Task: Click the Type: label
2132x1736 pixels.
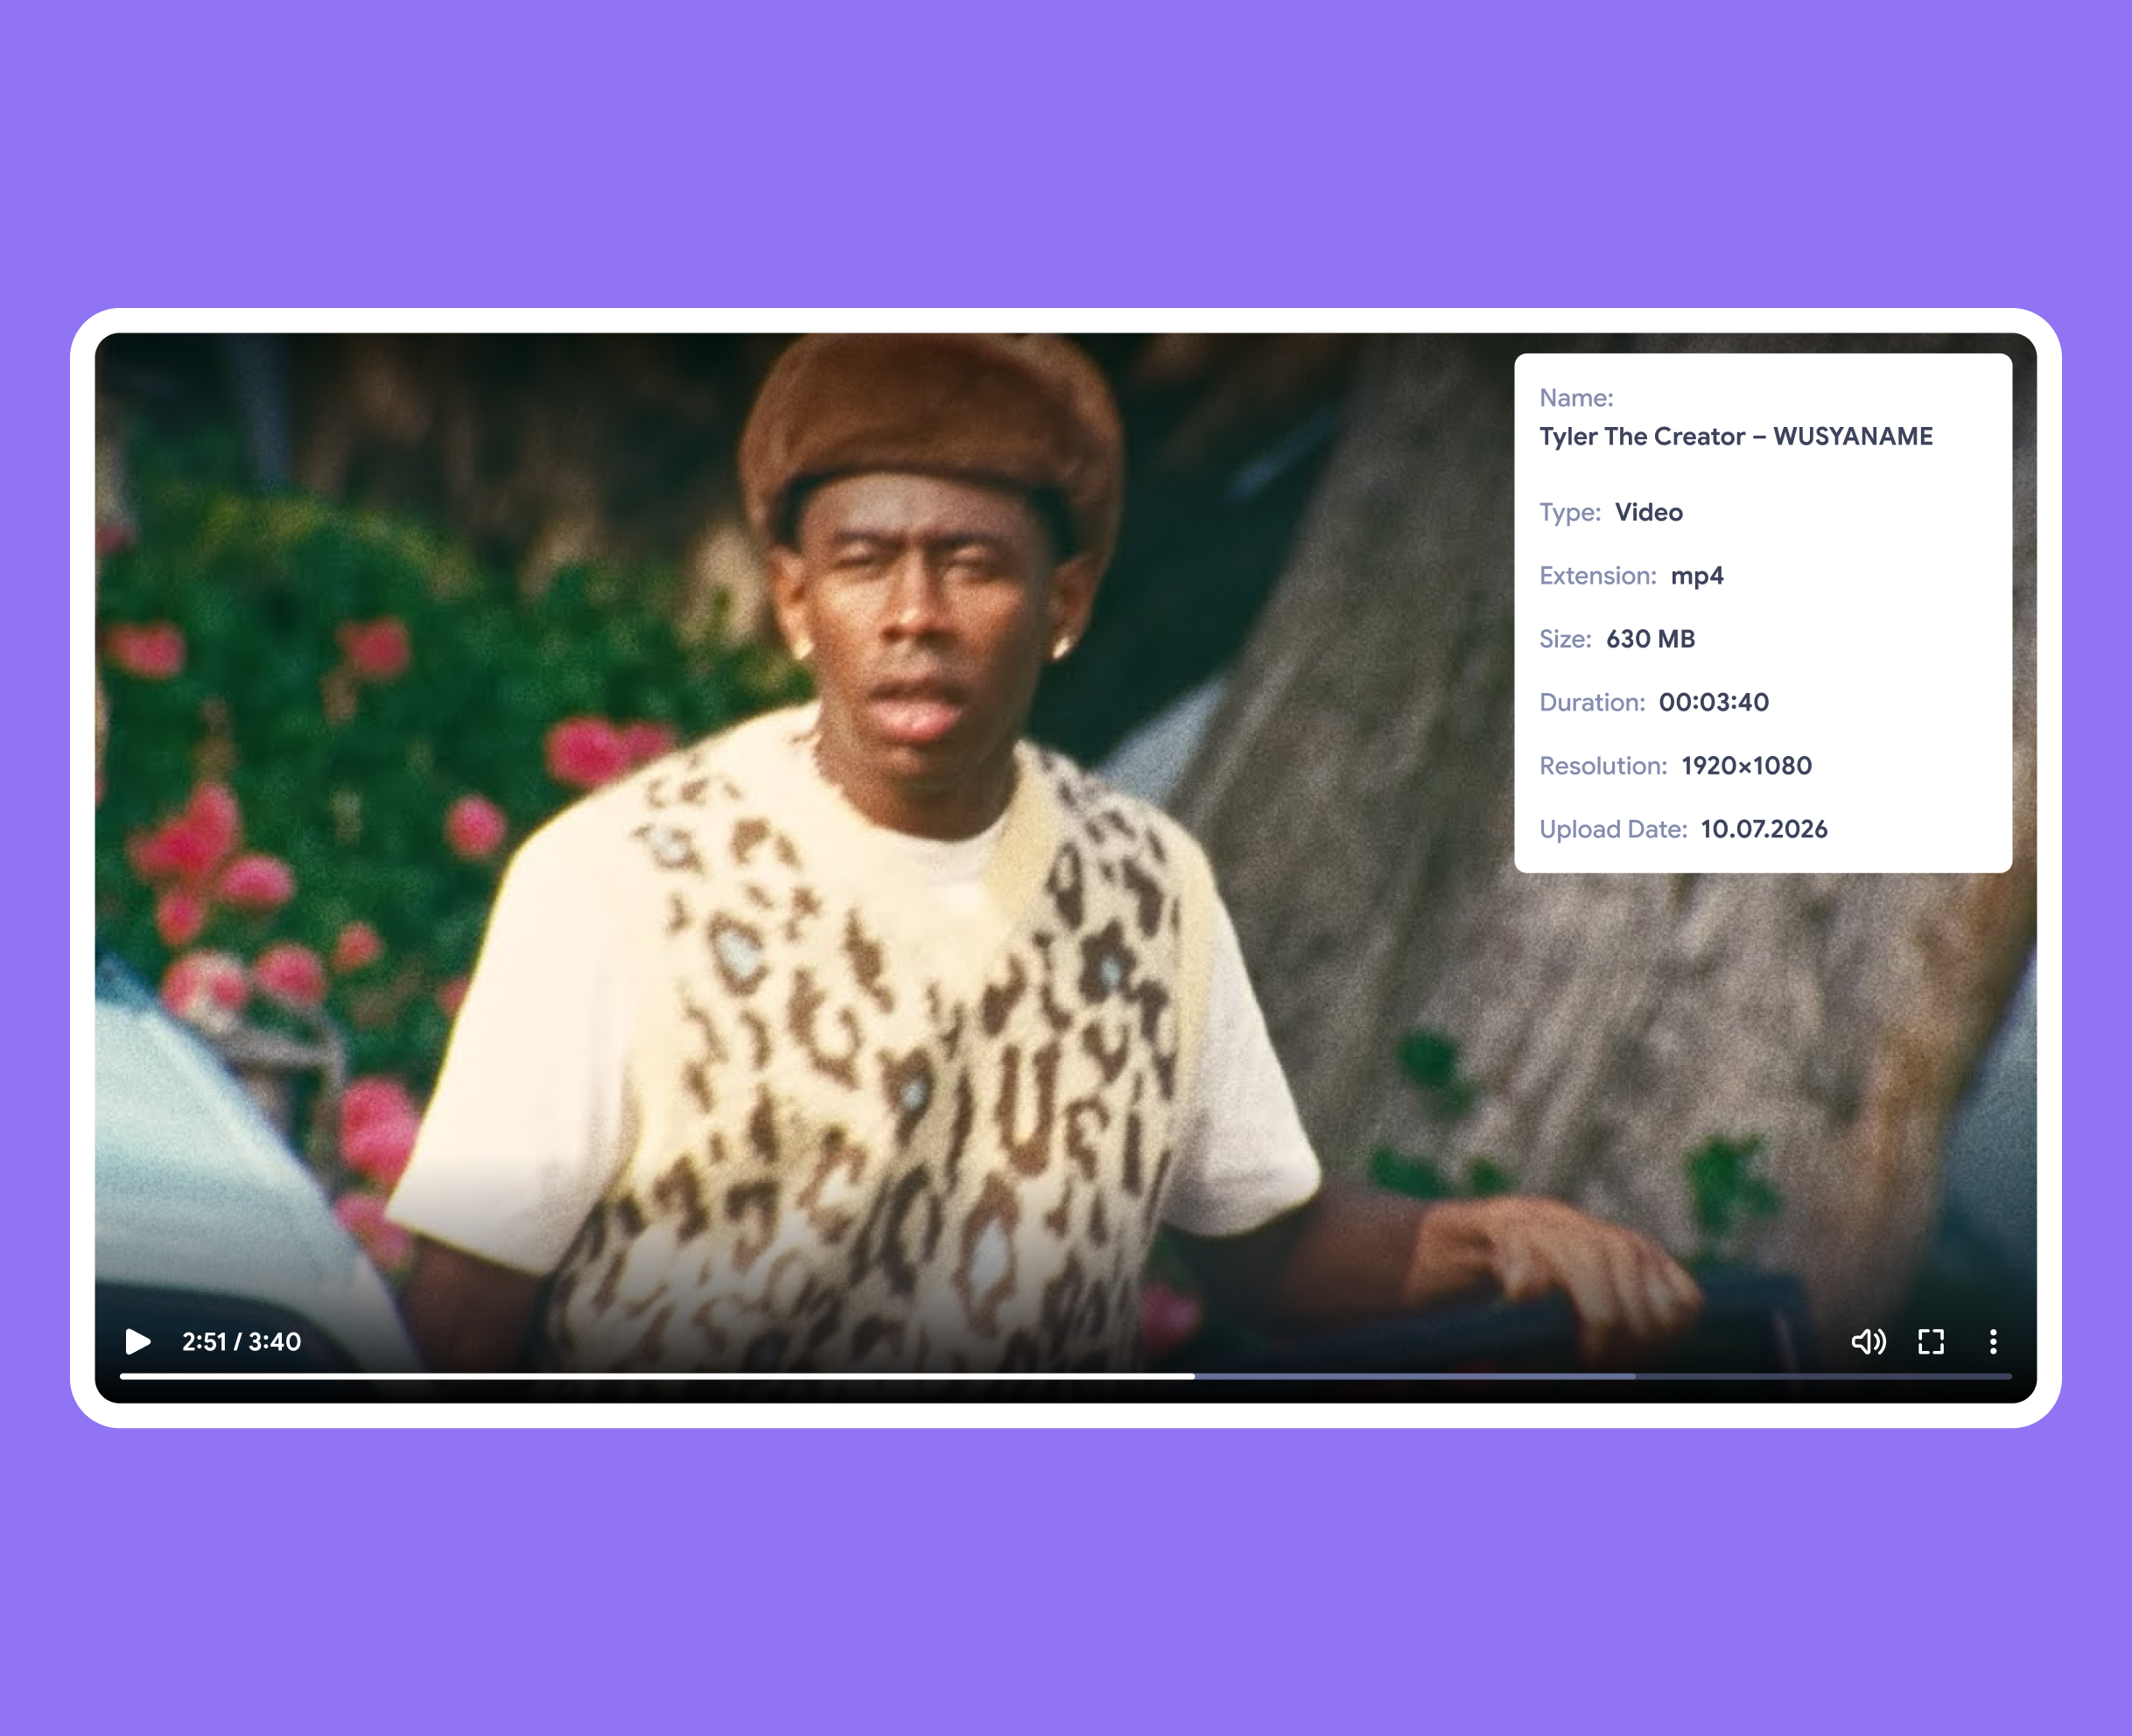Action: [1570, 512]
